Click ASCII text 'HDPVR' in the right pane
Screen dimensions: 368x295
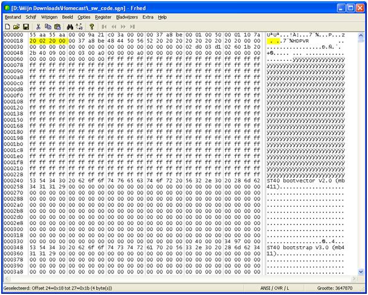pyautogui.click(x=300, y=41)
